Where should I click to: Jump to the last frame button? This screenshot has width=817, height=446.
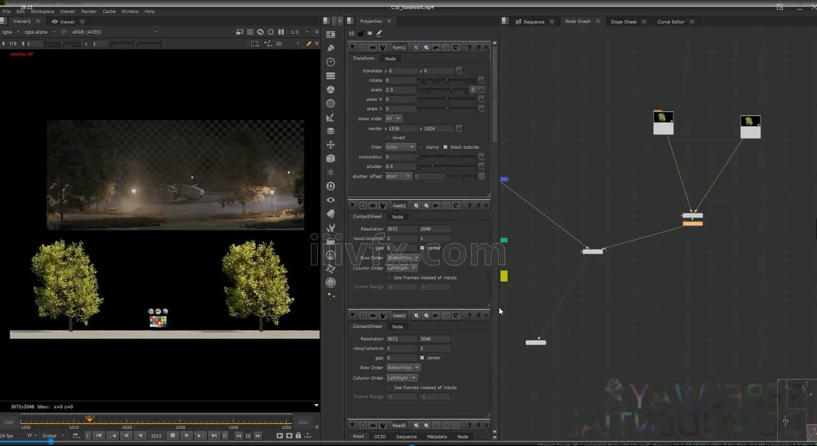(214, 436)
